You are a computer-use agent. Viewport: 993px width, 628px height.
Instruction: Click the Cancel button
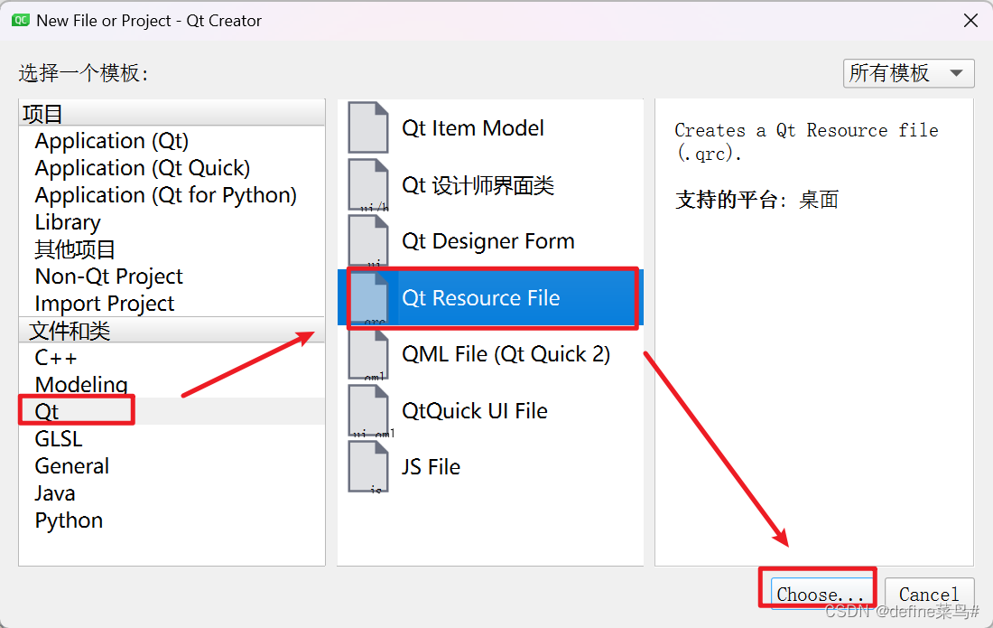pos(929,594)
